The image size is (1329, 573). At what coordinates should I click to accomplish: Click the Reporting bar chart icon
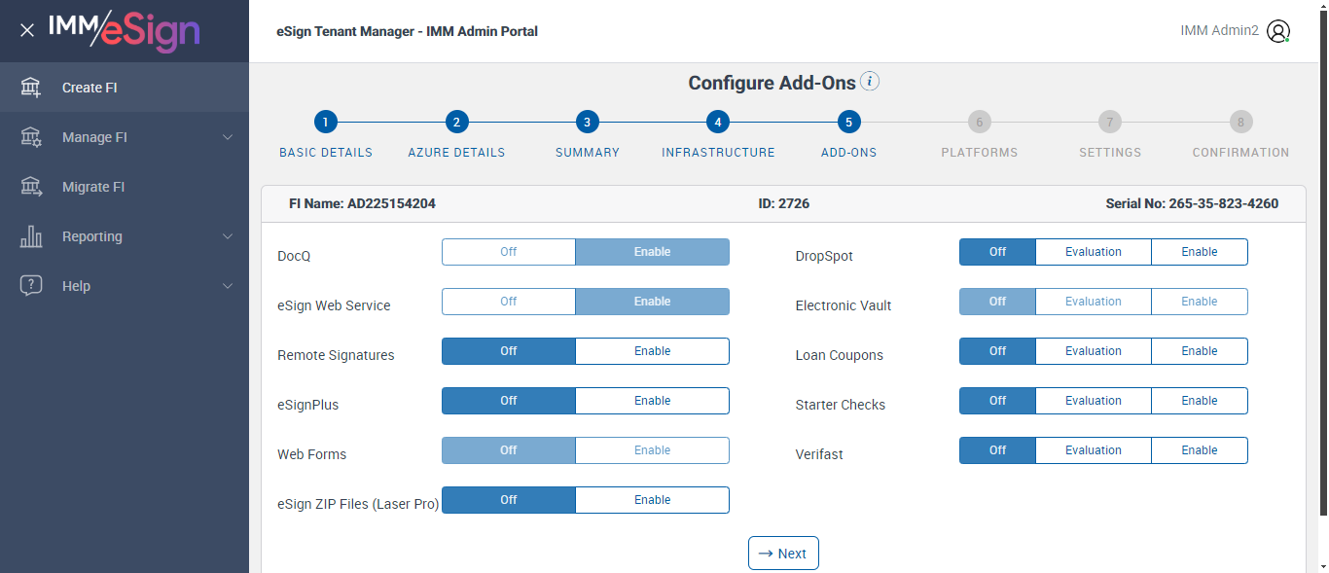click(31, 236)
